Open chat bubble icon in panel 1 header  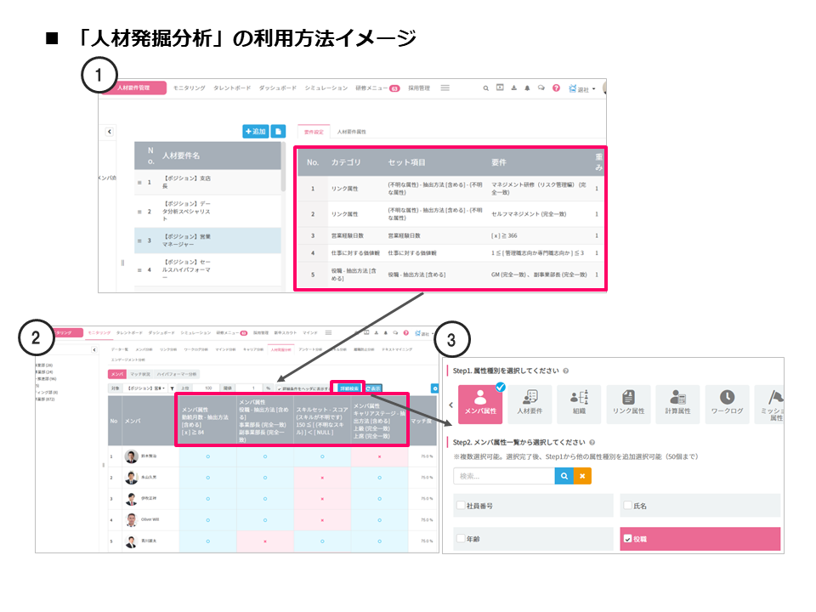(541, 88)
